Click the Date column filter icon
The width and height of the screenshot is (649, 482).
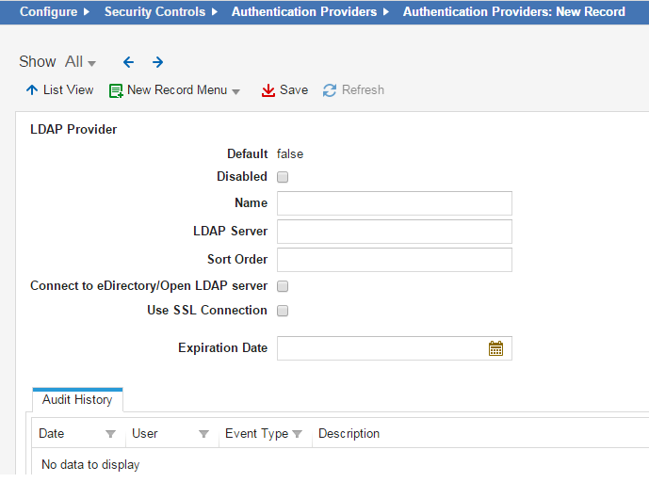110,434
